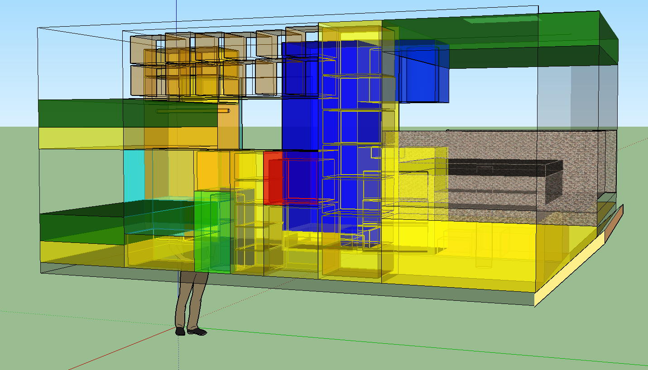The width and height of the screenshot is (648, 370).
Task: Select the scale figure's legs below the model
Action: (191, 299)
